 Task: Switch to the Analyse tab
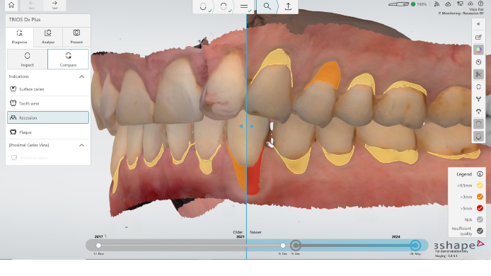pyautogui.click(x=48, y=37)
